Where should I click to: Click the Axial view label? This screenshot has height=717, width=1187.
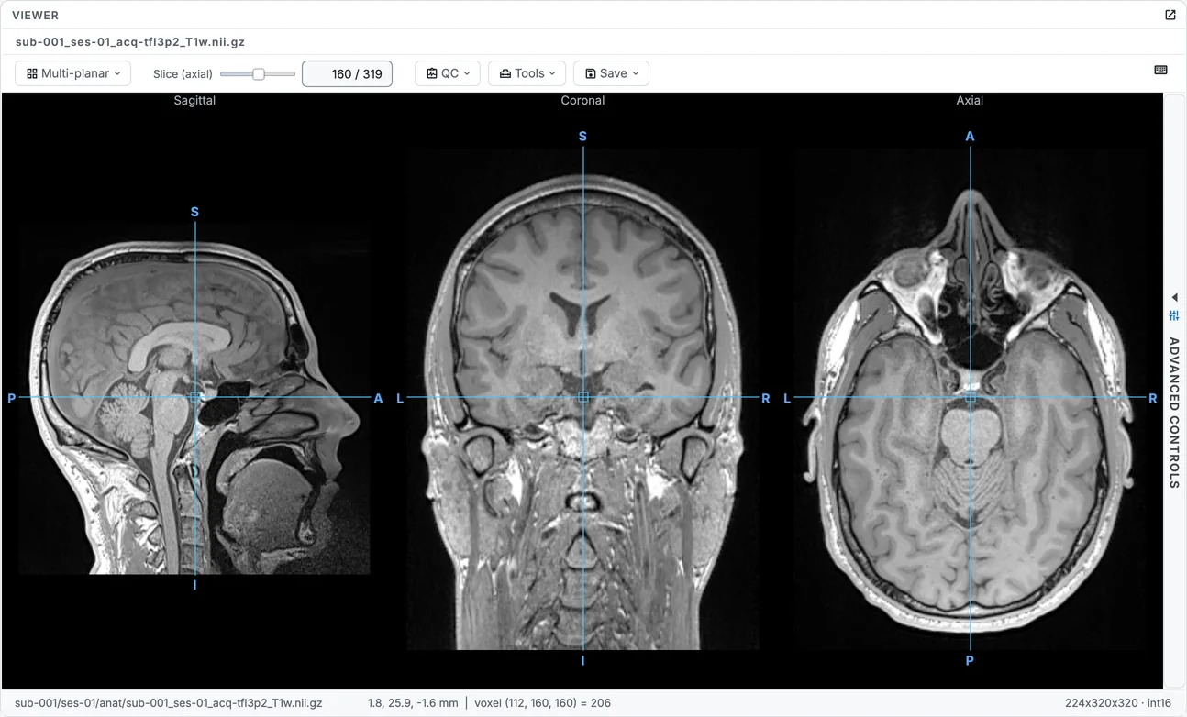click(x=970, y=100)
